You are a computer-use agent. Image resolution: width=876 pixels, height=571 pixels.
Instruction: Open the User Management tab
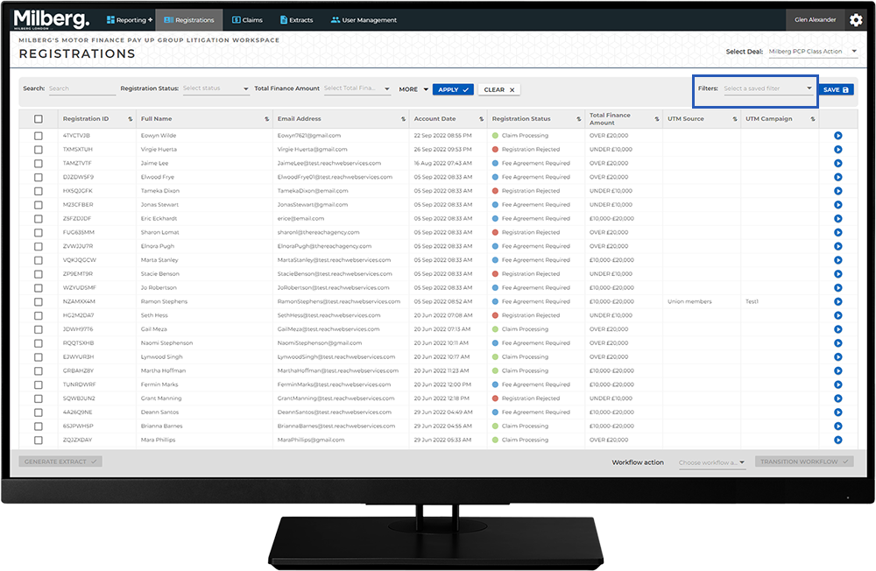(363, 20)
